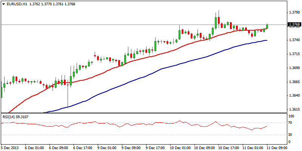Click the 1.3615 price axis label
Screen dimensions: 302x151
click(294, 109)
